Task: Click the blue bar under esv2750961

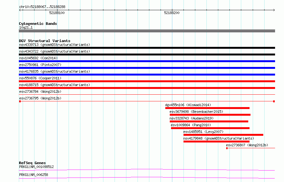Action: pos(147,68)
